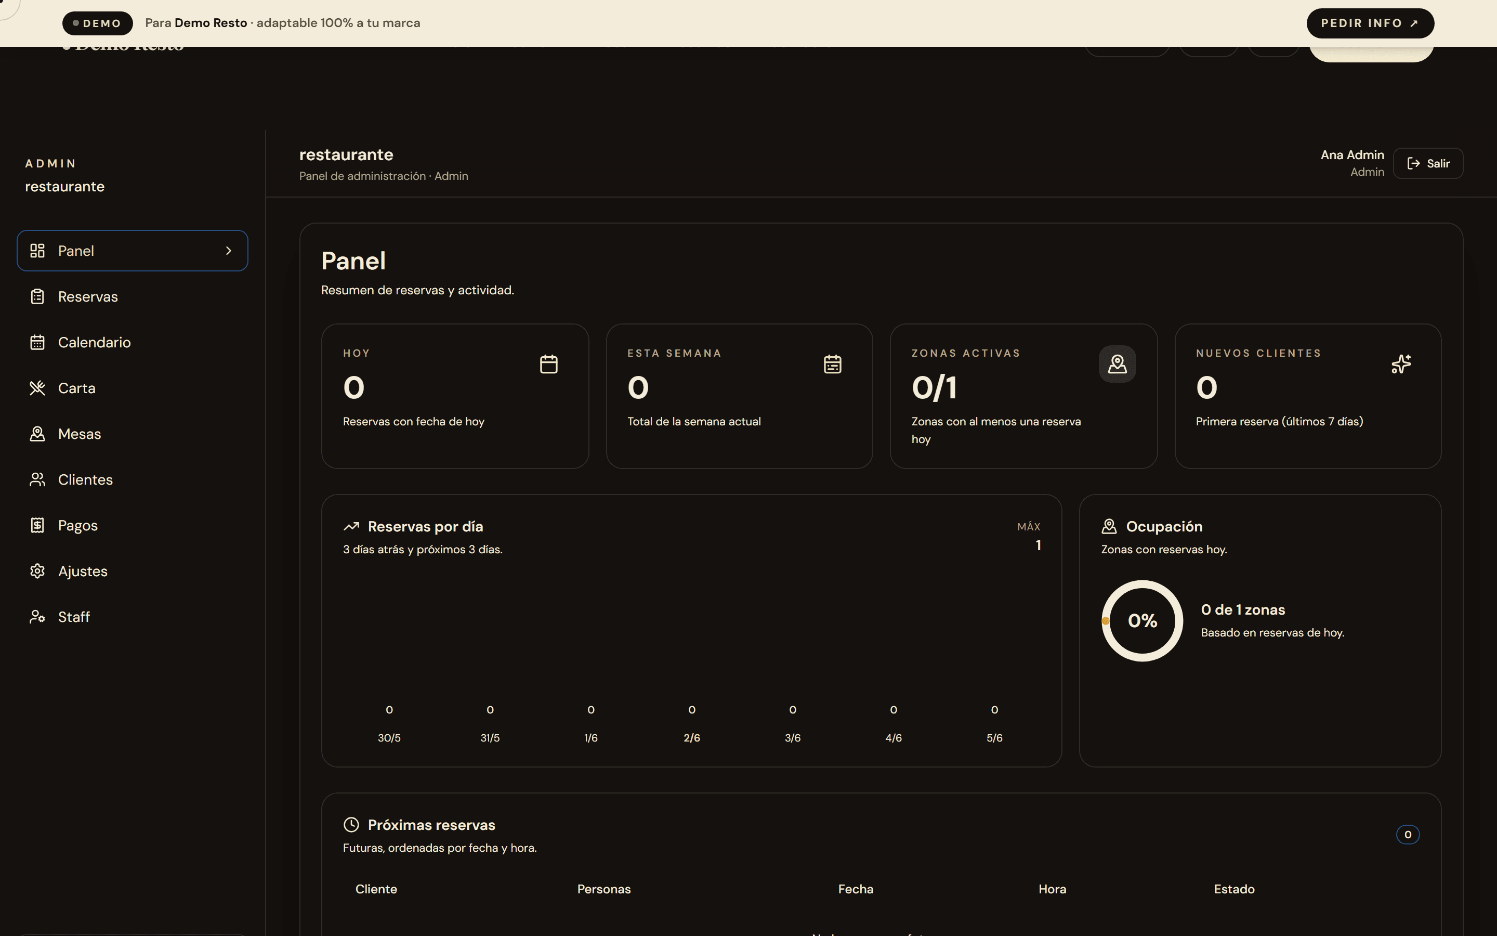This screenshot has width=1497, height=936.
Task: Click the clock icon beside Próximas reservas
Action: tap(351, 825)
